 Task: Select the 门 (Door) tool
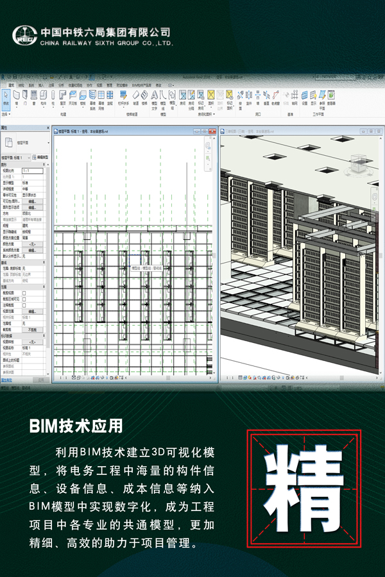25,97
